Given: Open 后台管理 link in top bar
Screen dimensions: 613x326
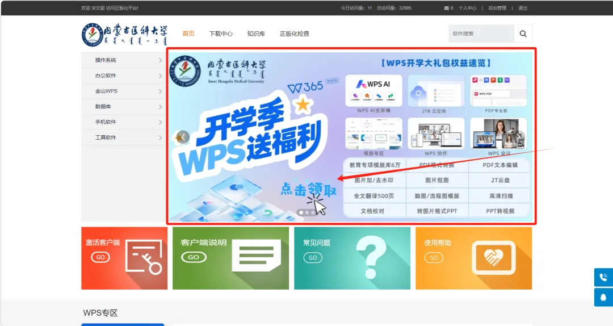Looking at the screenshot, I should tap(497, 8).
